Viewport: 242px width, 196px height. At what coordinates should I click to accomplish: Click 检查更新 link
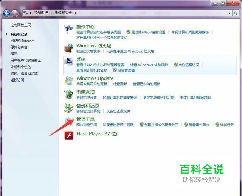(x=120, y=84)
